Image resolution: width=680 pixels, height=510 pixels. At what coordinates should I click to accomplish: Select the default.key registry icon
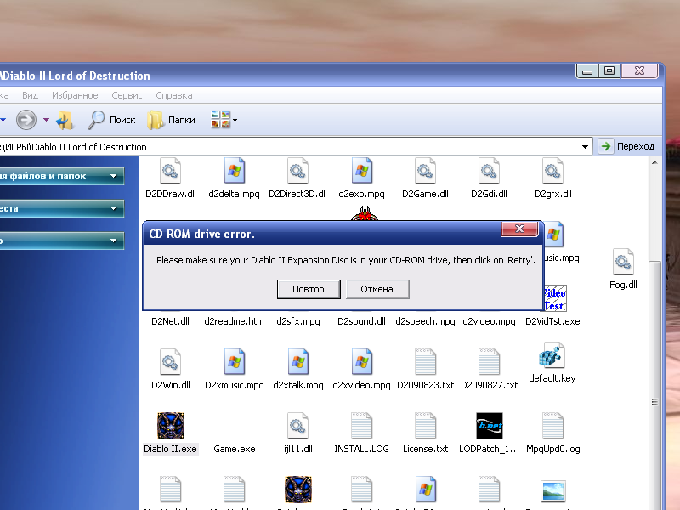(552, 355)
